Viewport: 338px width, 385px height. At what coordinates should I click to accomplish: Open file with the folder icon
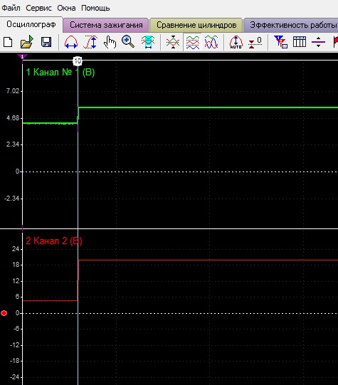point(27,42)
